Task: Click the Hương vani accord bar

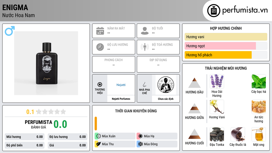Action: tap(226, 37)
